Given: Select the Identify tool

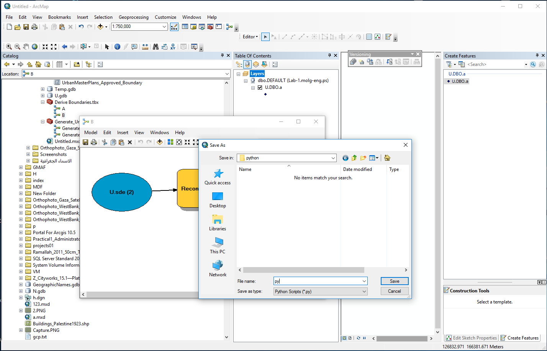Looking at the screenshot, I should coord(117,47).
